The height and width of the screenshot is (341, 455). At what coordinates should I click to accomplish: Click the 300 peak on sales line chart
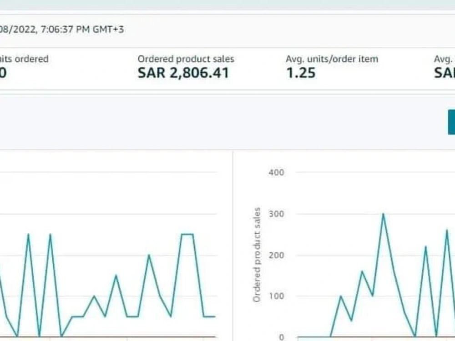pos(383,214)
